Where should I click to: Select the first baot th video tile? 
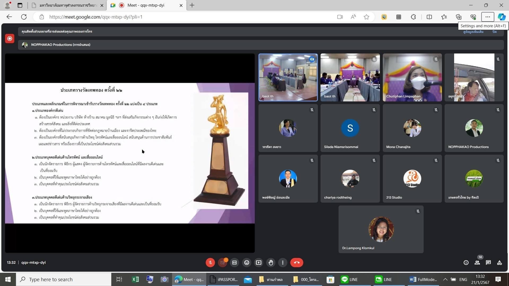(x=288, y=77)
